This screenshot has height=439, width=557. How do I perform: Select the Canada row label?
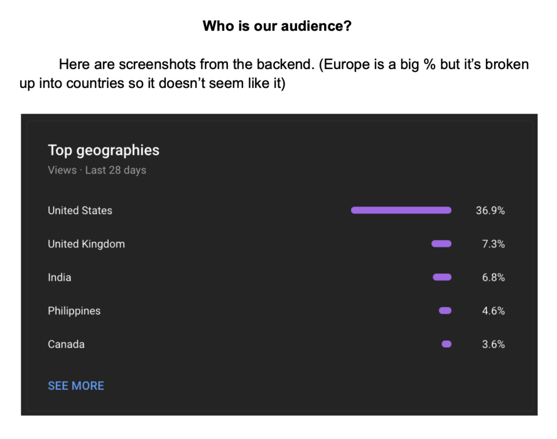pyautogui.click(x=66, y=344)
